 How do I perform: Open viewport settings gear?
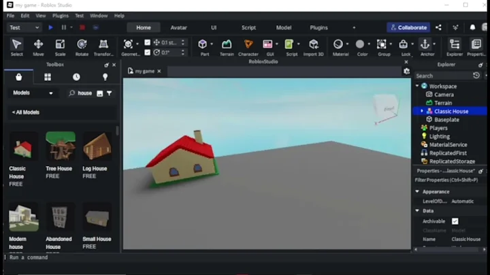[406, 71]
